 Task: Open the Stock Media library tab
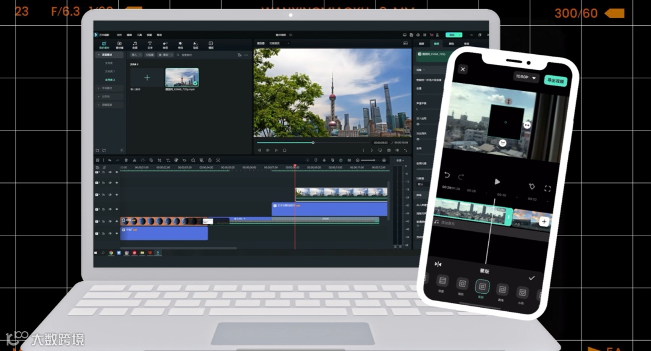tap(119, 45)
